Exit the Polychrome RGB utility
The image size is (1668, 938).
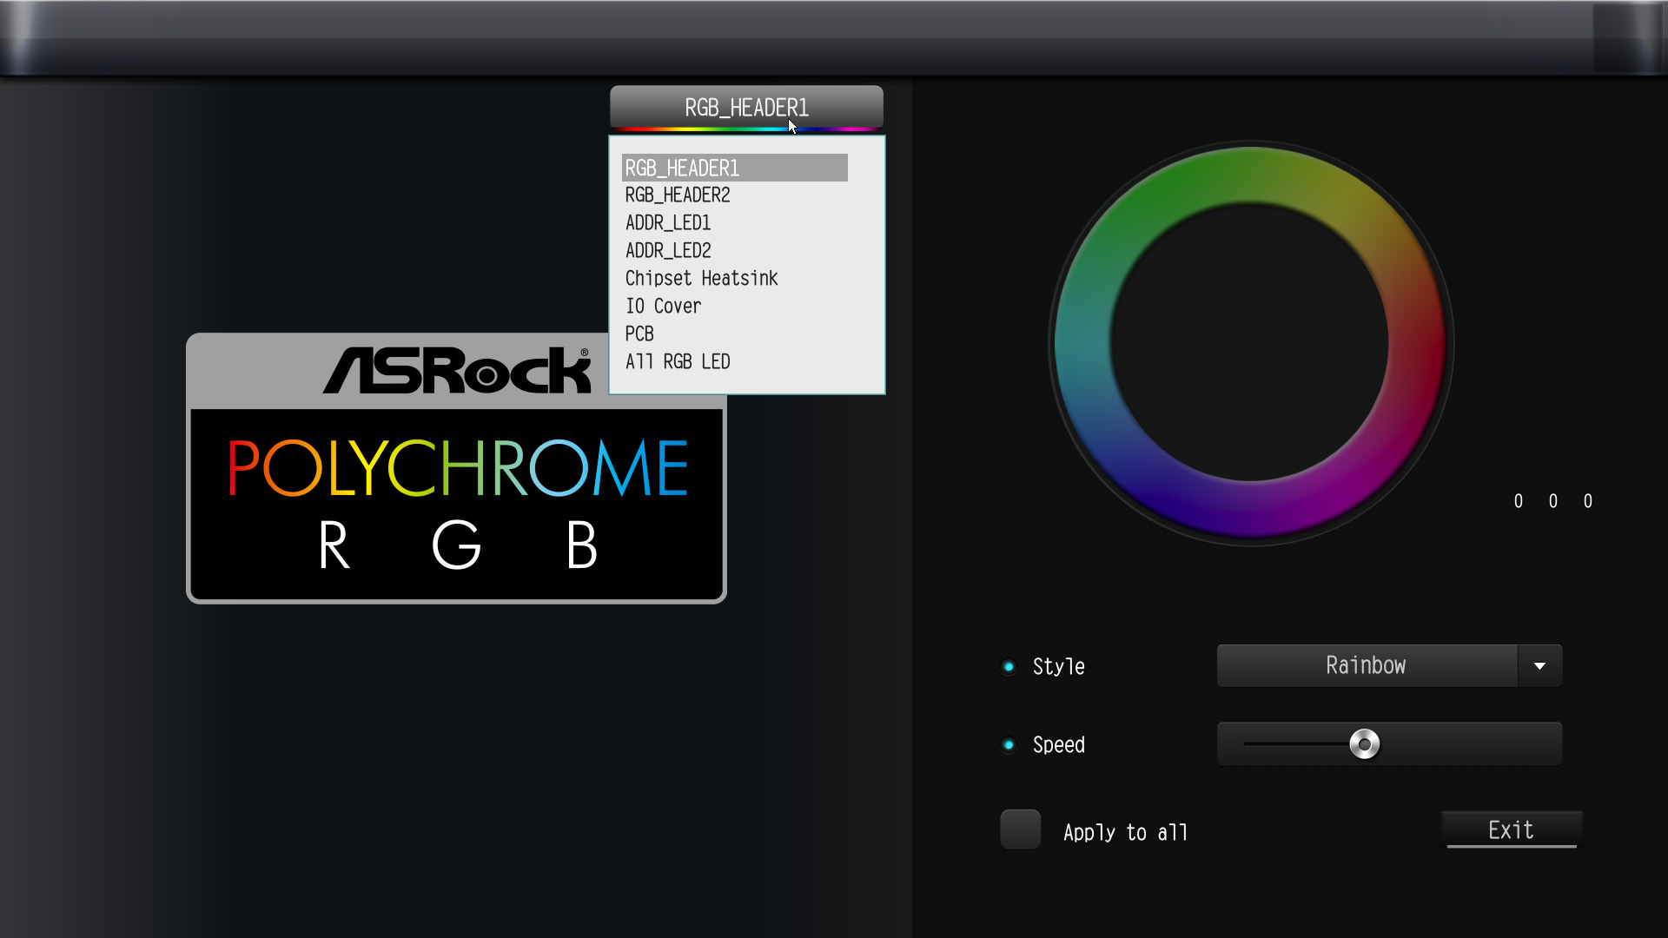(x=1512, y=829)
